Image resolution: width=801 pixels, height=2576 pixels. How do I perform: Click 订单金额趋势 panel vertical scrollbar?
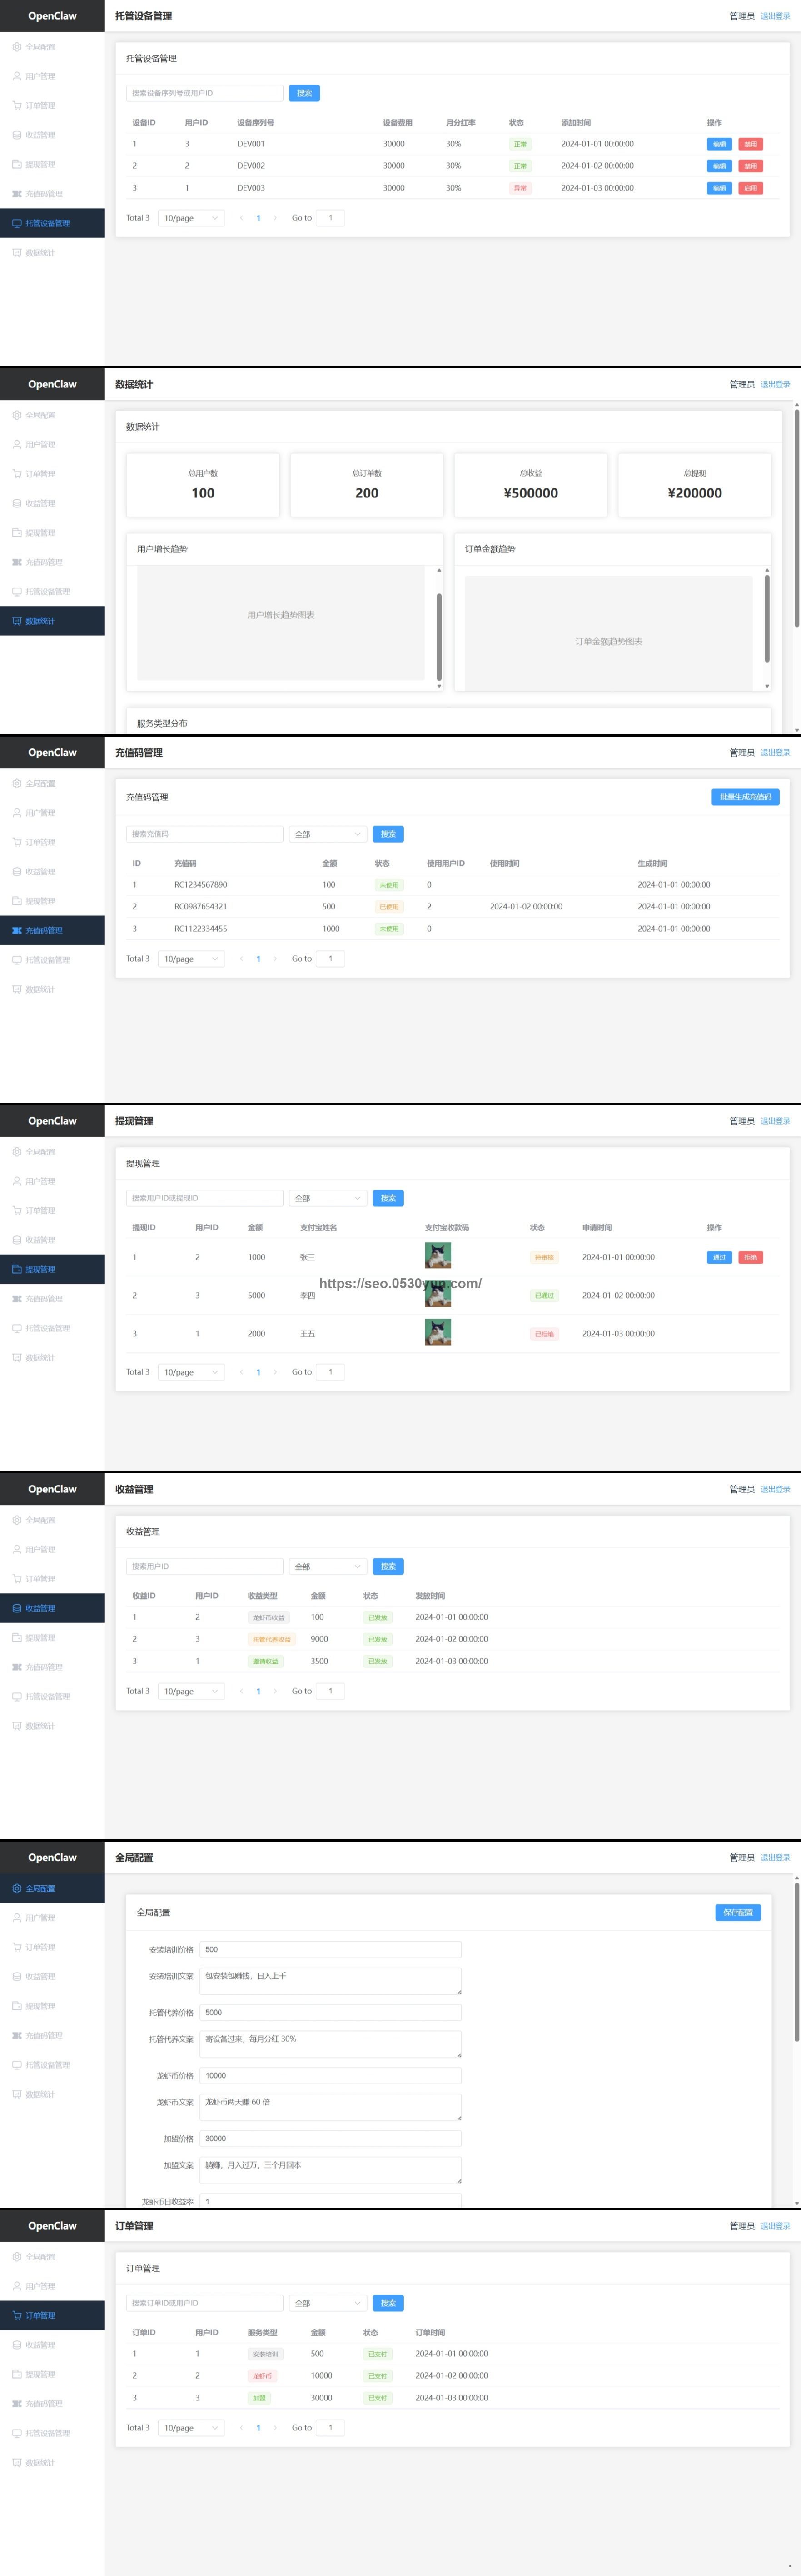point(767,618)
